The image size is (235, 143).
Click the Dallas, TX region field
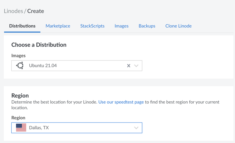coord(77,128)
